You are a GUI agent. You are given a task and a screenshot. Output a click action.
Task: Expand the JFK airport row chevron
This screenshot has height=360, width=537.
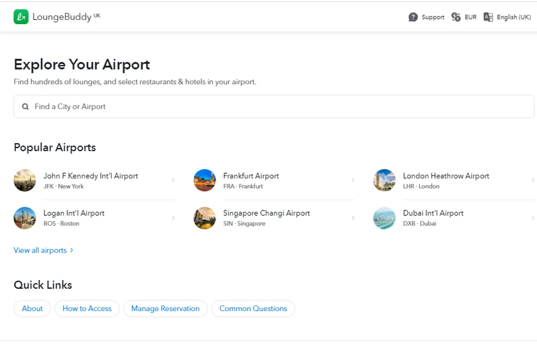(173, 180)
